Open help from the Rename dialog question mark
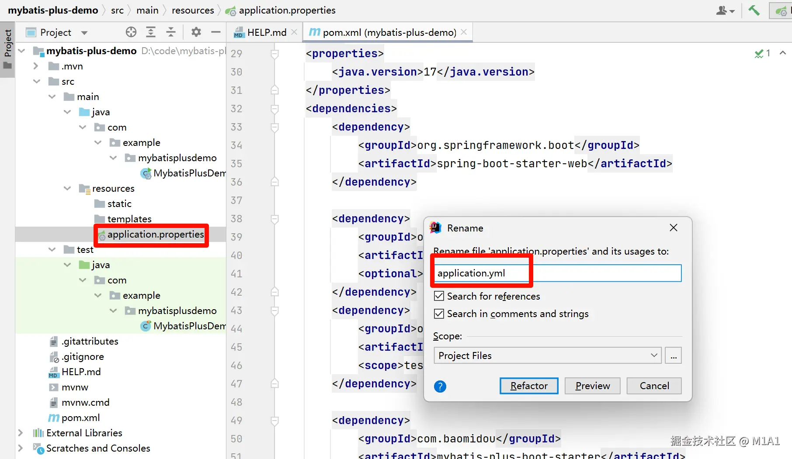 tap(440, 386)
